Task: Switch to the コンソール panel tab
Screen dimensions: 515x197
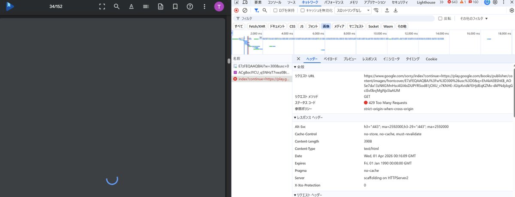Action: pos(275,2)
